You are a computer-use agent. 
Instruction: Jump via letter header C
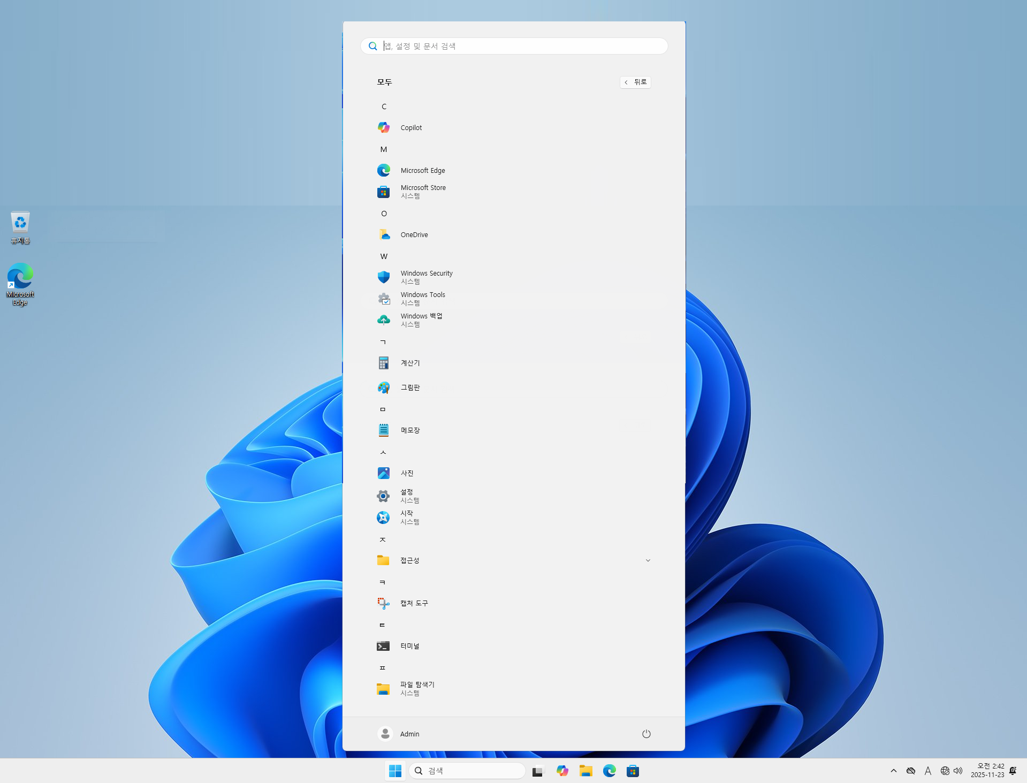[384, 107]
